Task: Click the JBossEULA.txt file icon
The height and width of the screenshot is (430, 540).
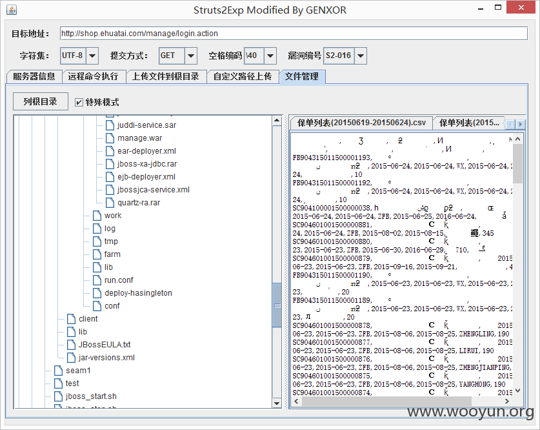Action: point(71,345)
